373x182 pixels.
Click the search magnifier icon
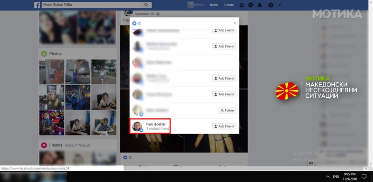pos(146,5)
